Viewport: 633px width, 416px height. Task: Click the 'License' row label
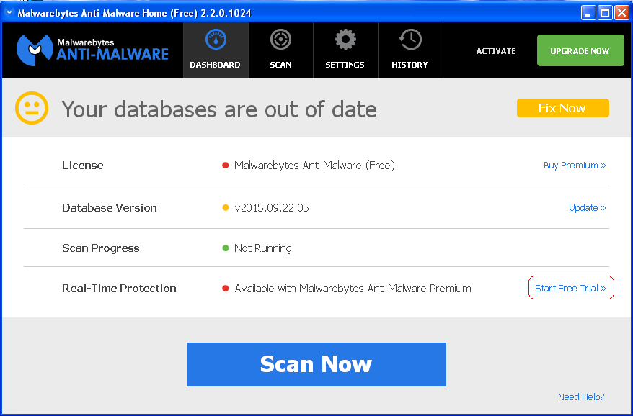pos(83,166)
